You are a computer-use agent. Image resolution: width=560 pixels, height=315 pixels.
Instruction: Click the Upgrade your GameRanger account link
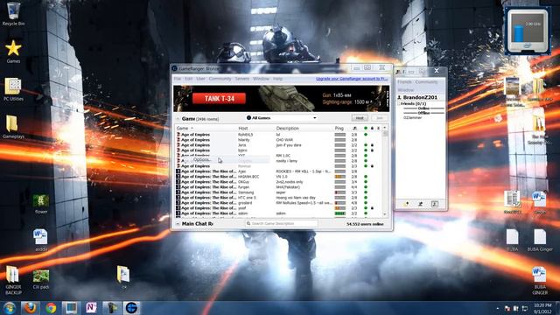[x=352, y=79]
